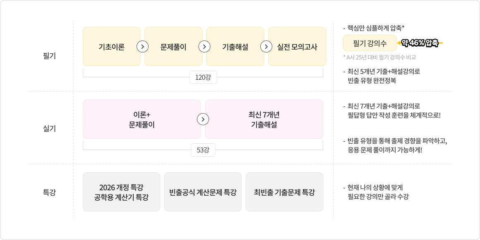Choose 최빈출 기출문제 특강
Image resolution: width=480 pixels, height=240 pixels.
pos(284,192)
